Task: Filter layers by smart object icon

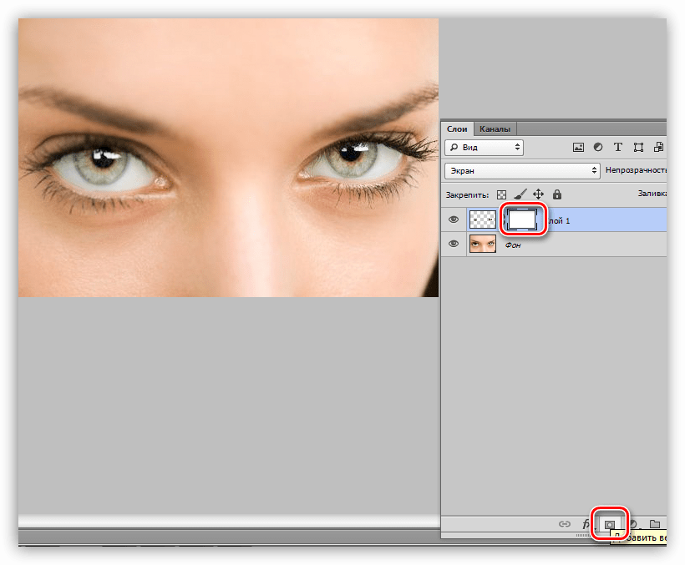Action: [x=658, y=147]
